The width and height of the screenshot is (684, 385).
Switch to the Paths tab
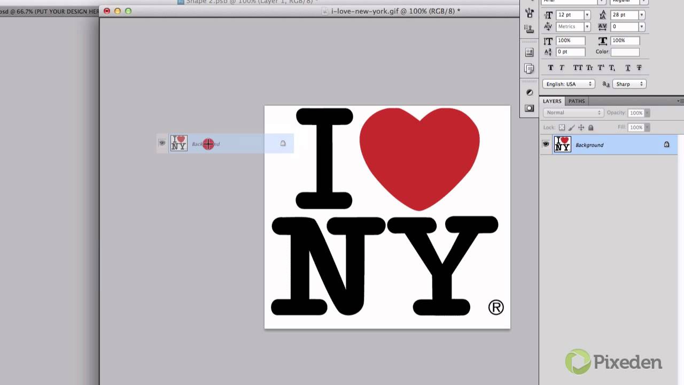pos(576,101)
